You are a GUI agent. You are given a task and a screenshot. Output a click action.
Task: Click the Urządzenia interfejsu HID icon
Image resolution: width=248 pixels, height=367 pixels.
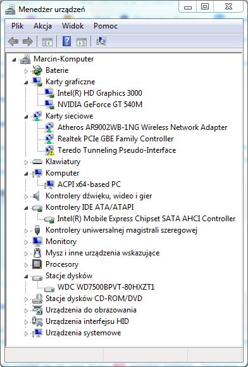pyautogui.click(x=37, y=321)
